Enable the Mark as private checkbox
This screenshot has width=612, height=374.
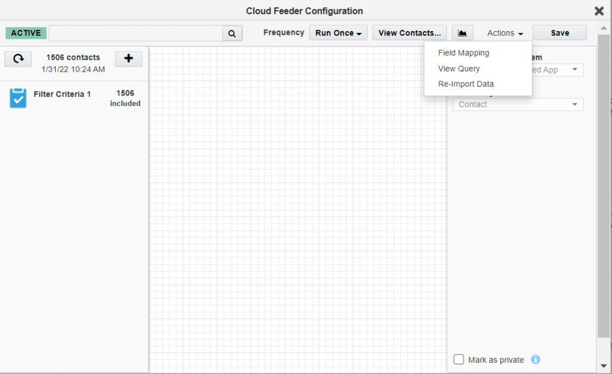[459, 360]
